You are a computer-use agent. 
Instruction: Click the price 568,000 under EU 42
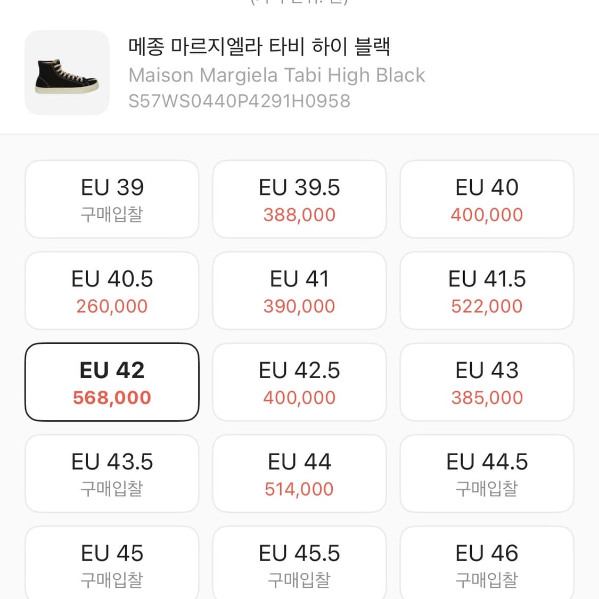[111, 397]
